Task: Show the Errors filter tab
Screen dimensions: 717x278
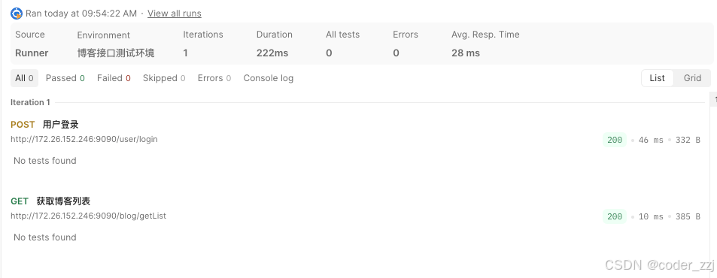Action: click(x=214, y=78)
